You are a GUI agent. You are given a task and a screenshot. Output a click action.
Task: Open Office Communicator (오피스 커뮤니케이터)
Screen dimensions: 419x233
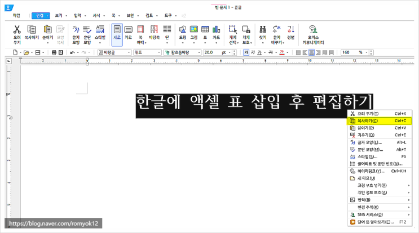(313, 35)
